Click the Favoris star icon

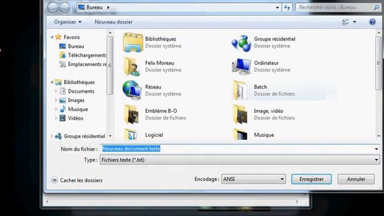coord(58,37)
